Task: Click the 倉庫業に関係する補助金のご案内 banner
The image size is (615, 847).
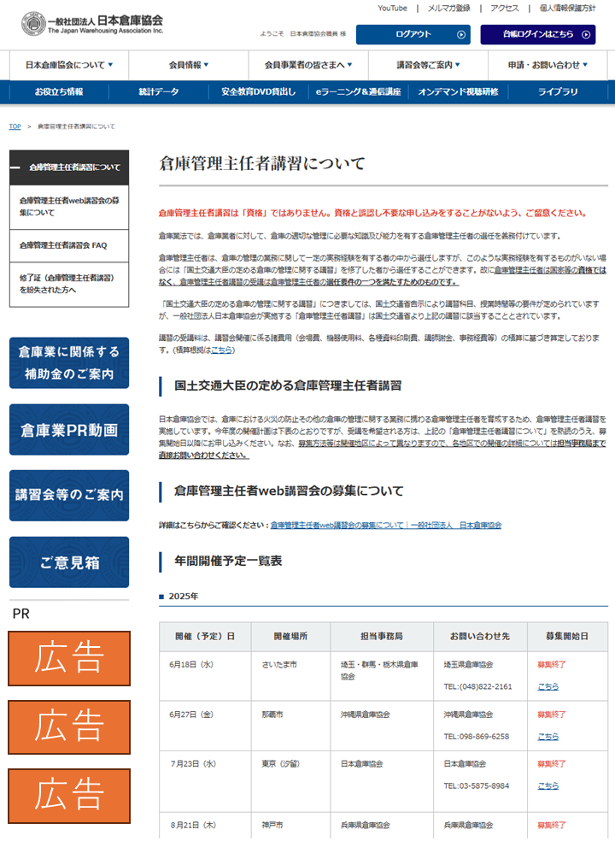Action: [69, 363]
